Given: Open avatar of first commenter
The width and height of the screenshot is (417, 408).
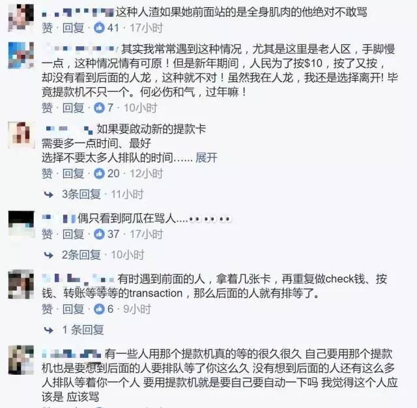Looking at the screenshot, I should coord(22,18).
